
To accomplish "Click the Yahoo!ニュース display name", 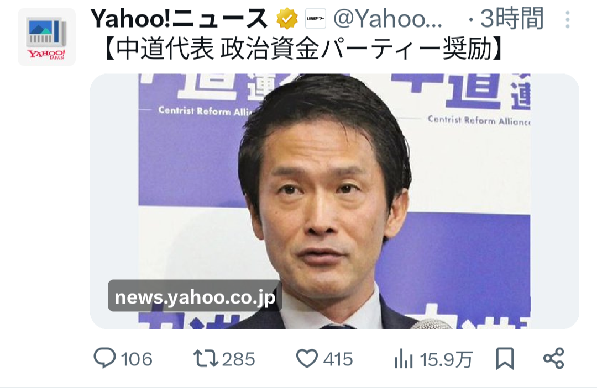I will 179,19.
